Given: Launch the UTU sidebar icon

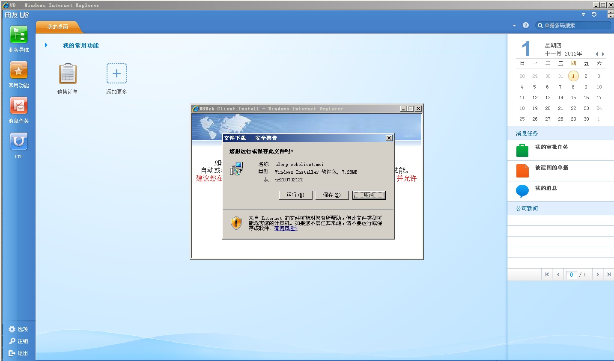Looking at the screenshot, I should tap(19, 141).
